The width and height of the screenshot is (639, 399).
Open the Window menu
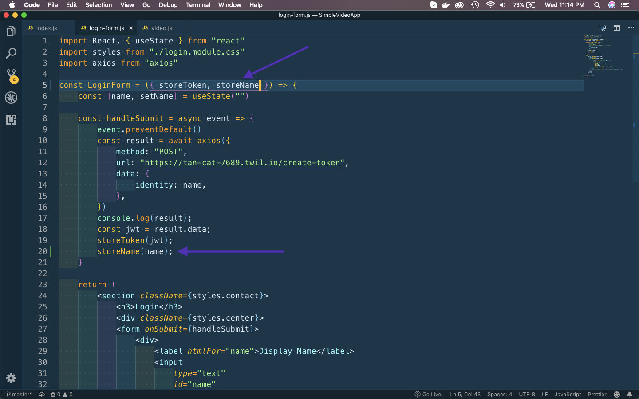coord(229,5)
